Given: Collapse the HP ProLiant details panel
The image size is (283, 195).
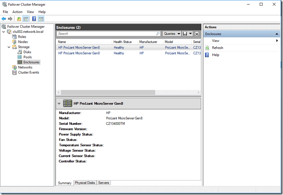Looking at the screenshot, I should pyautogui.click(x=59, y=103).
